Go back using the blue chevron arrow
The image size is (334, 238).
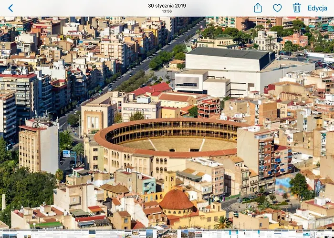point(10,8)
